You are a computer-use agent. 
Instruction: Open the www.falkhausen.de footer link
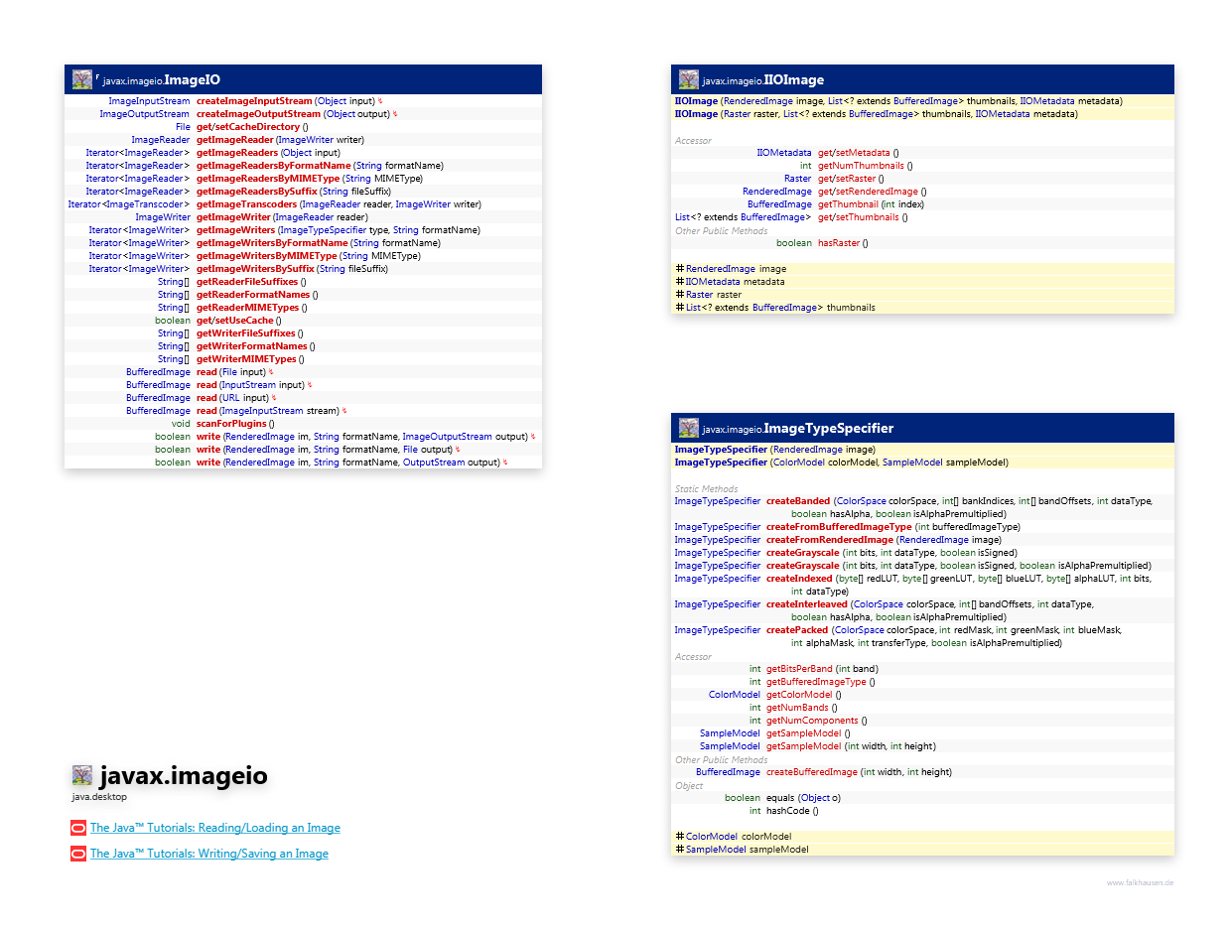click(x=1140, y=882)
